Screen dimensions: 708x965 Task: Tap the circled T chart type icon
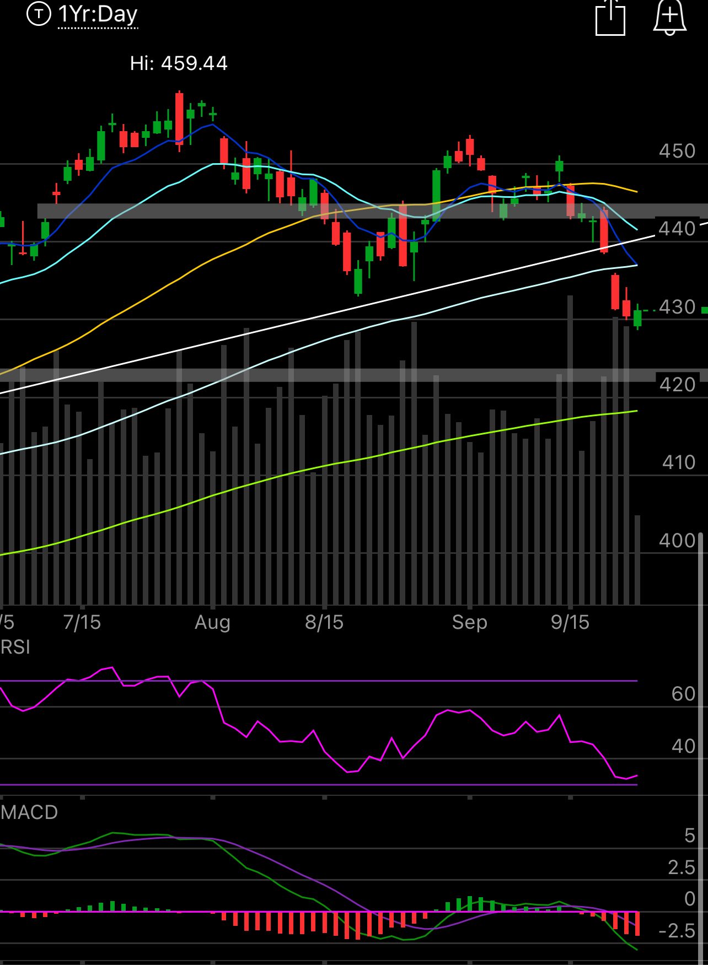(x=39, y=14)
